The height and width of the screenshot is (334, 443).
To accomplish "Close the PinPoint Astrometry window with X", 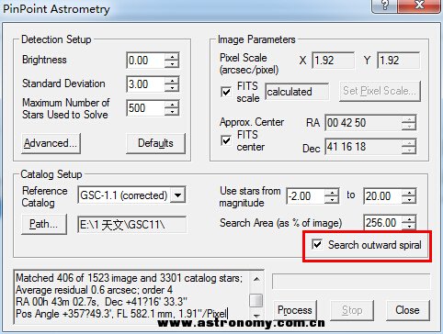I will [x=419, y=5].
